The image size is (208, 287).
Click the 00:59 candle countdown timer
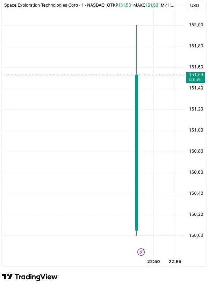(x=195, y=80)
